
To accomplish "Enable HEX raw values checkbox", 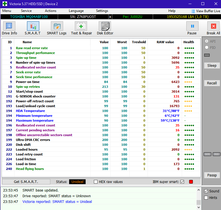I will (96, 182).
